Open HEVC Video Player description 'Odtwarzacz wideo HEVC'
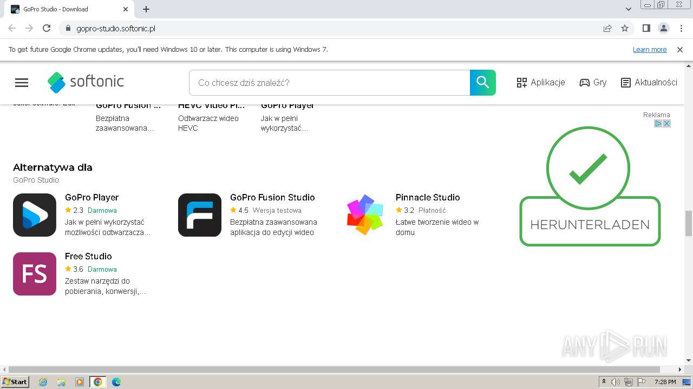Screen dimensions: 693x389 tap(208, 123)
